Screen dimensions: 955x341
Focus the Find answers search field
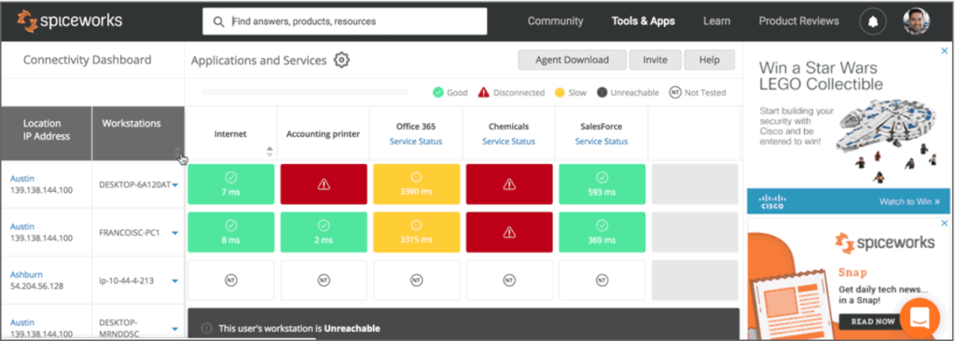pyautogui.click(x=345, y=21)
